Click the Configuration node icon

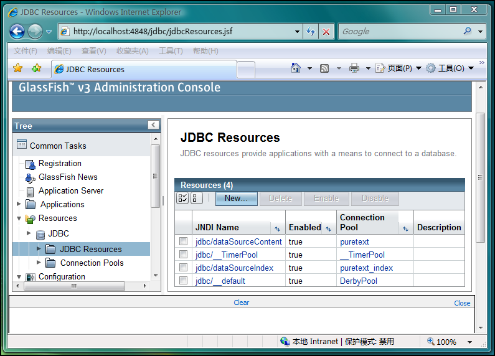click(31, 277)
